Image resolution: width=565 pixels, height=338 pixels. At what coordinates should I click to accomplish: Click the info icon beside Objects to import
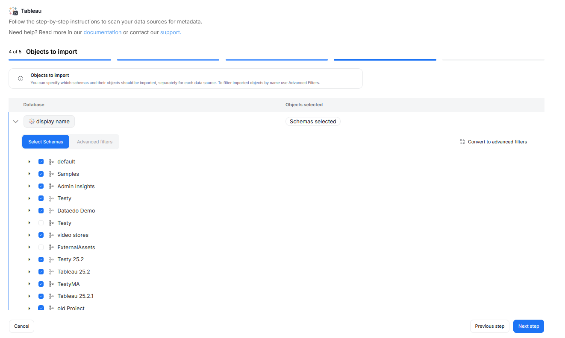(21, 79)
